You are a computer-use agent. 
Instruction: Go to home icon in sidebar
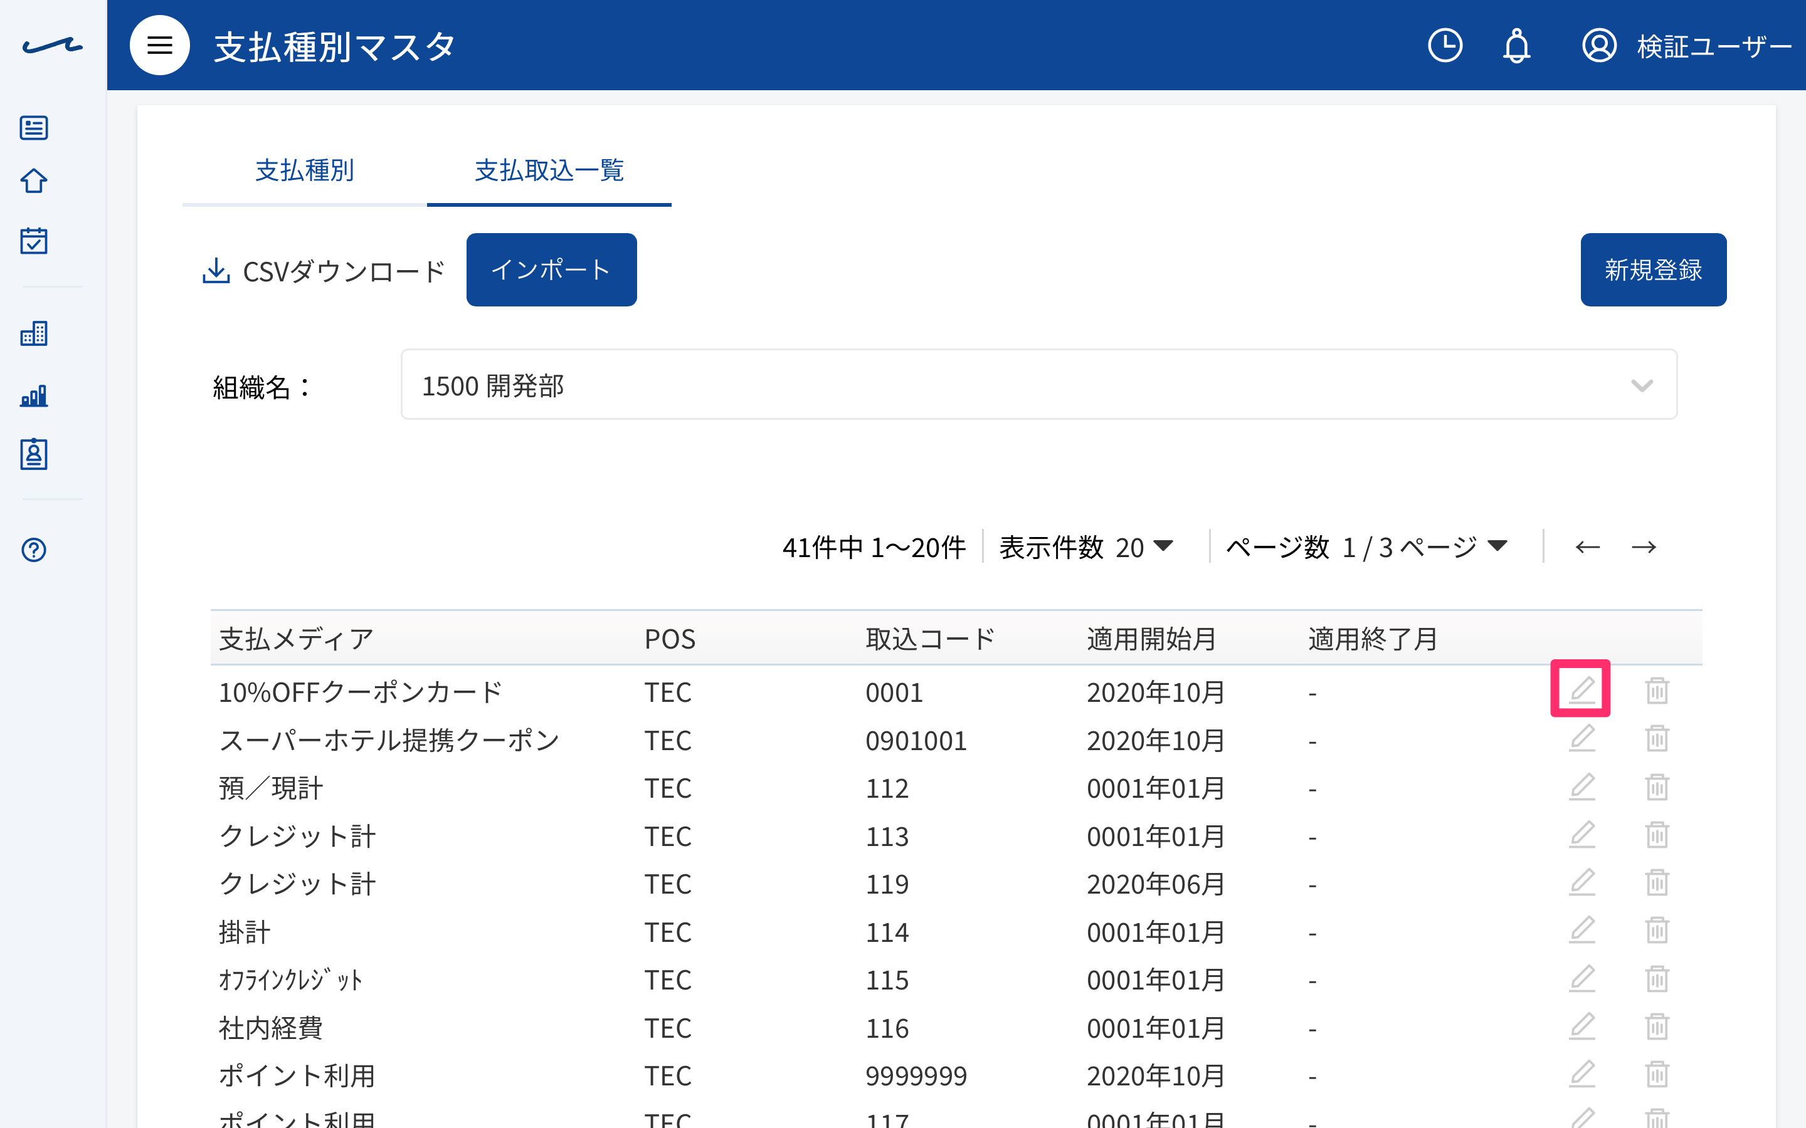tap(34, 180)
